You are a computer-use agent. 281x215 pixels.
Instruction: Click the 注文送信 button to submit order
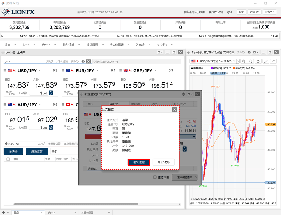(138, 162)
